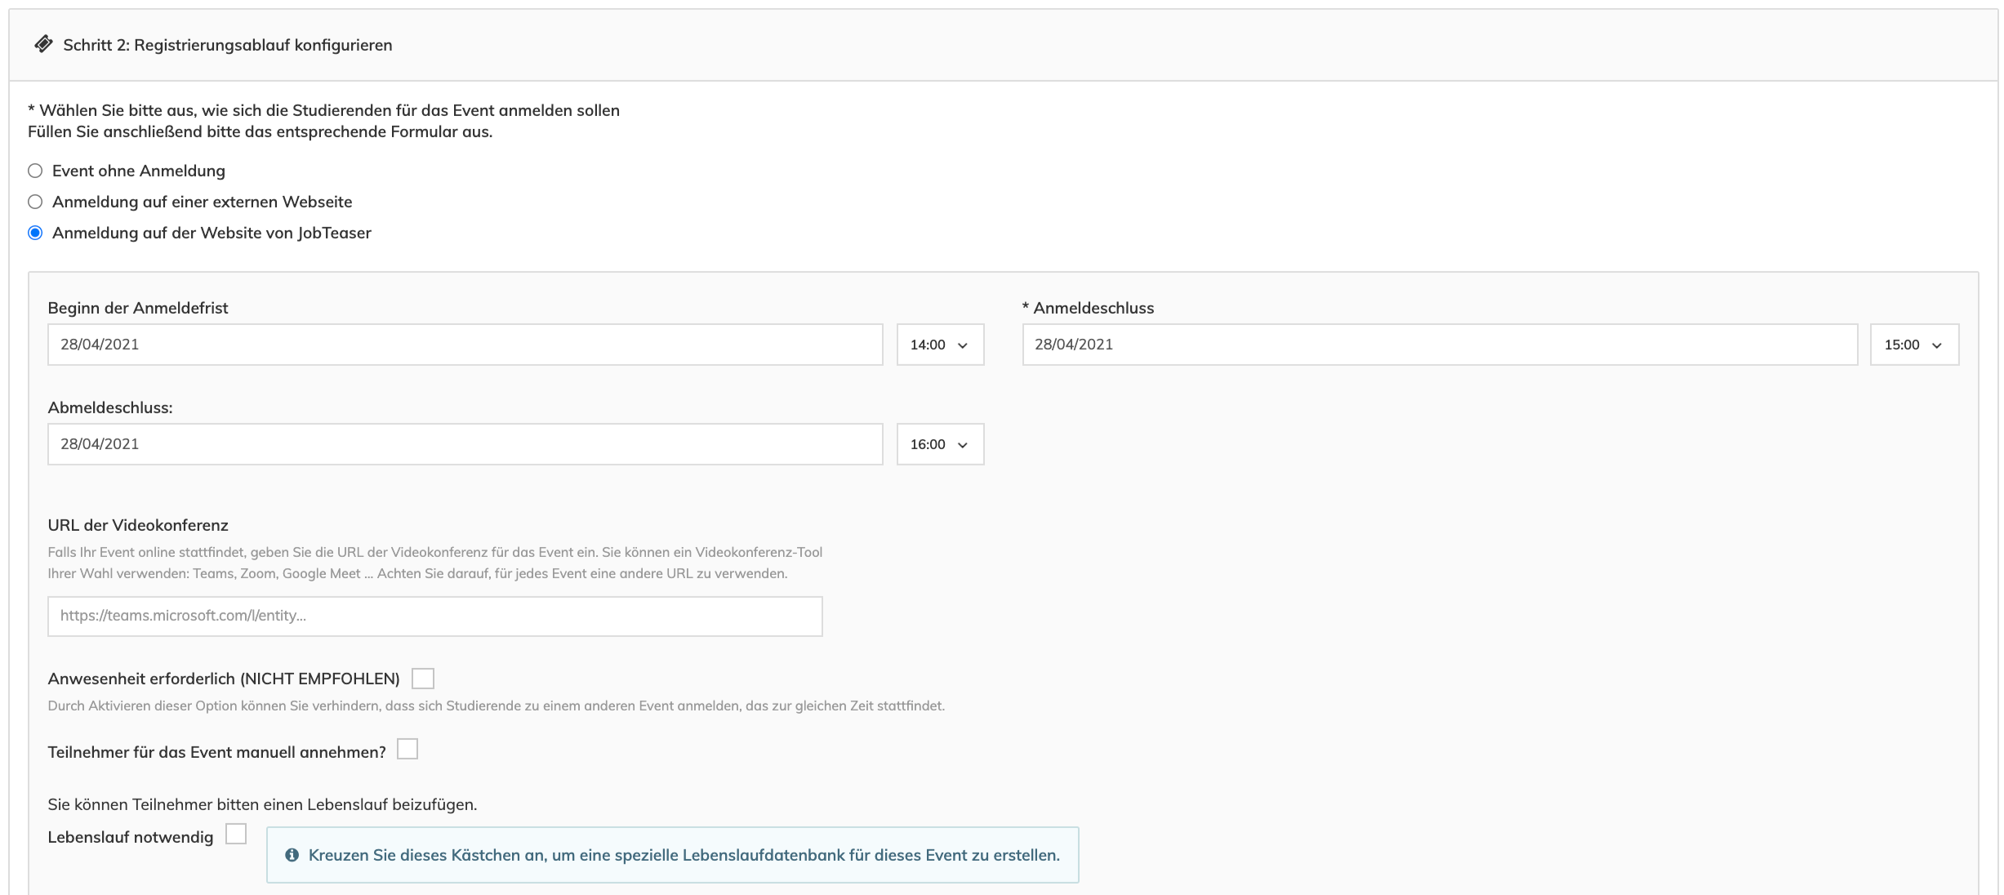This screenshot has width=2004, height=895.
Task: Click the 'Lebenslauf notwendig' label text
Action: tap(131, 837)
